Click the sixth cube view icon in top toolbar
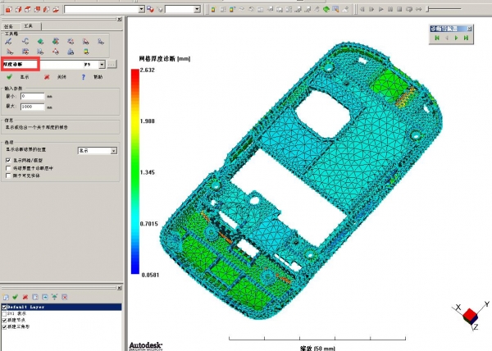This screenshot has width=492, height=351. [56, 9]
